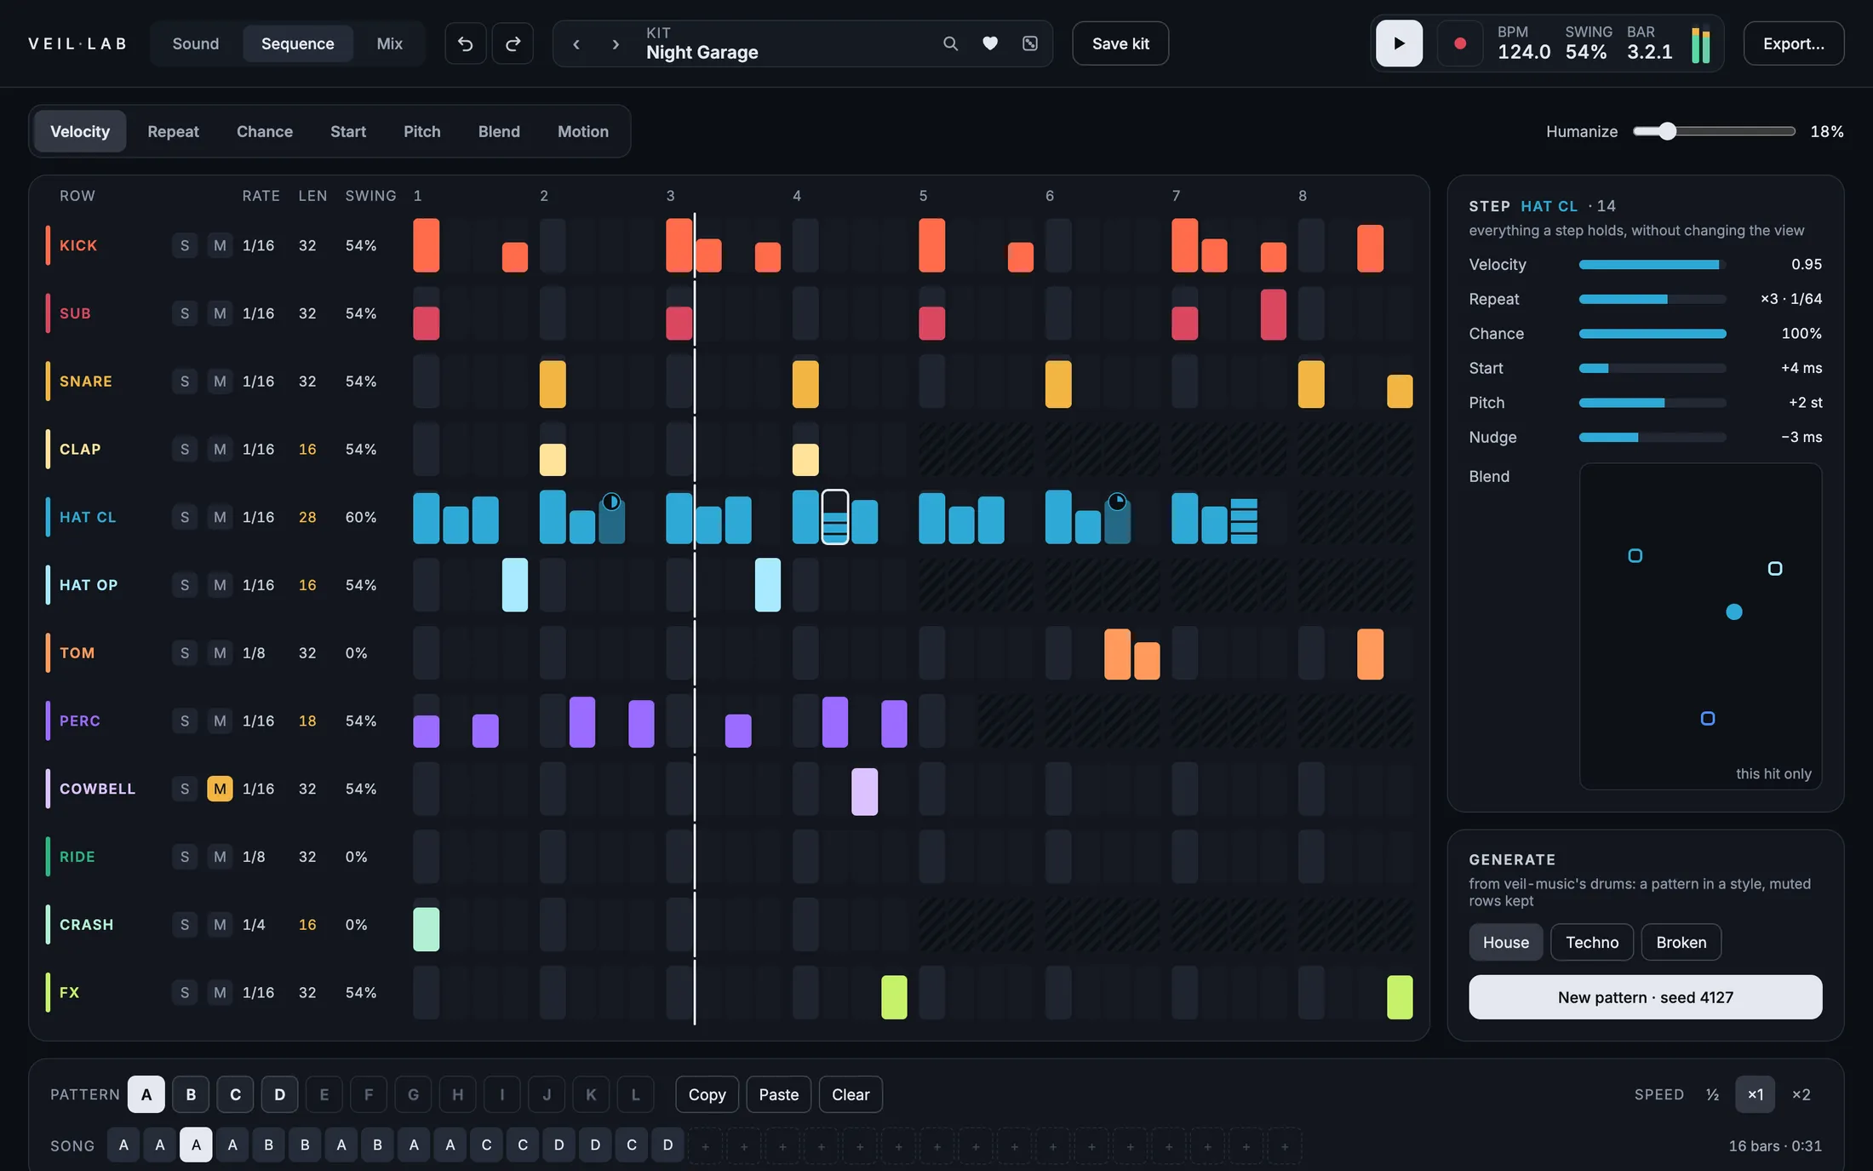This screenshot has width=1873, height=1171.
Task: Click the highlighted third song slot A
Action: pos(196,1145)
